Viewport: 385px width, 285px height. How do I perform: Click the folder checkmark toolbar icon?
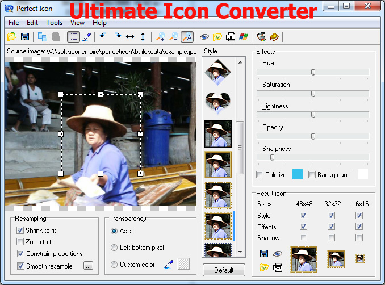coord(217,37)
